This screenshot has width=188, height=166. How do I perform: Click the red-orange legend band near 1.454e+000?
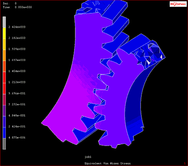click(4, 66)
